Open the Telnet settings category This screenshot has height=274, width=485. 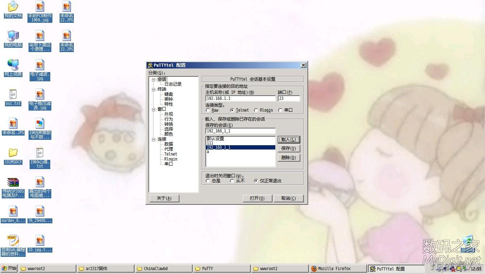170,154
